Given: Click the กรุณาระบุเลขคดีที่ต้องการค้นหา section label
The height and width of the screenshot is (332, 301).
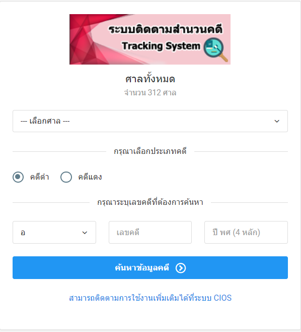Looking at the screenshot, I should (150, 202).
